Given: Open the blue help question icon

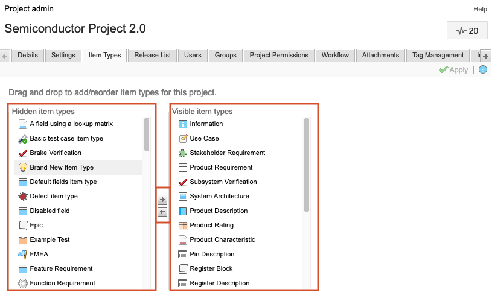Looking at the screenshot, I should [482, 70].
